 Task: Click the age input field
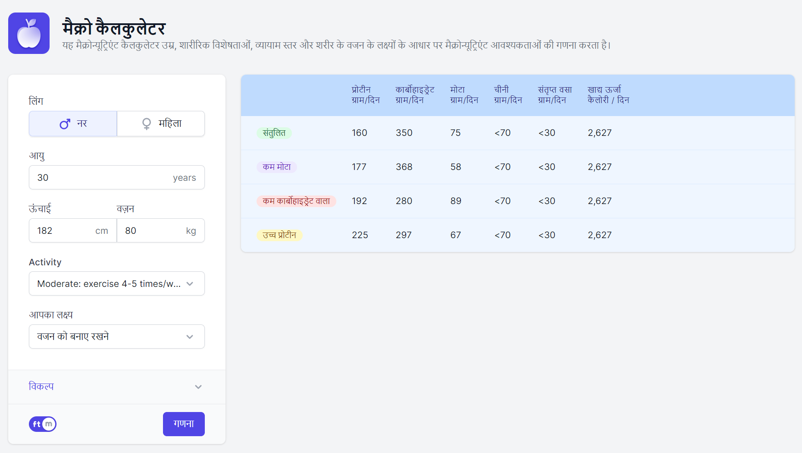pos(103,177)
